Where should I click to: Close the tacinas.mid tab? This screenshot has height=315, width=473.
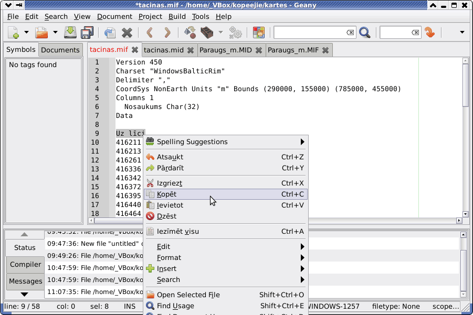coord(191,50)
